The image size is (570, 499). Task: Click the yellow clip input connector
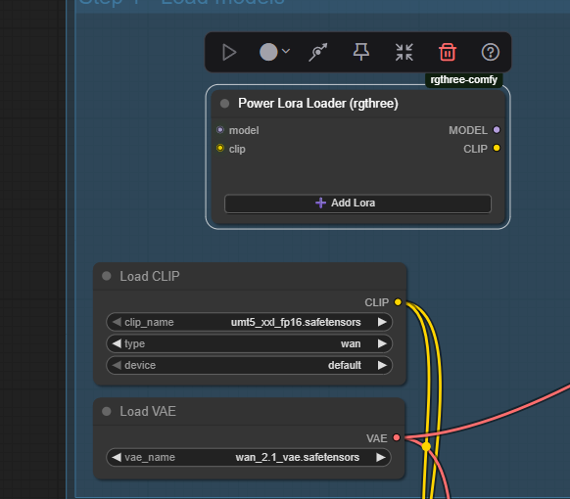pyautogui.click(x=220, y=148)
